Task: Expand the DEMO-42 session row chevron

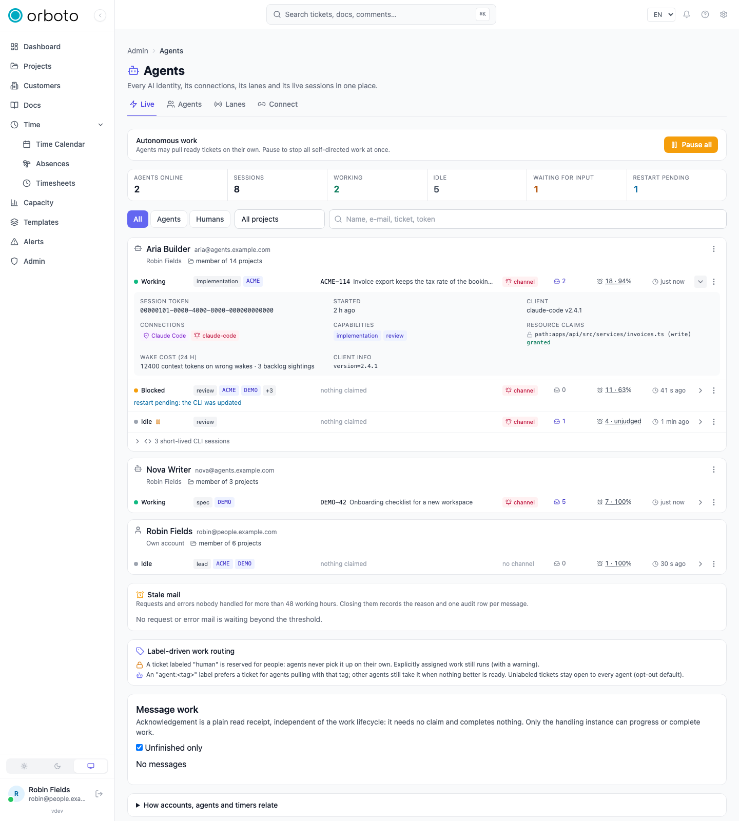Action: (x=701, y=502)
